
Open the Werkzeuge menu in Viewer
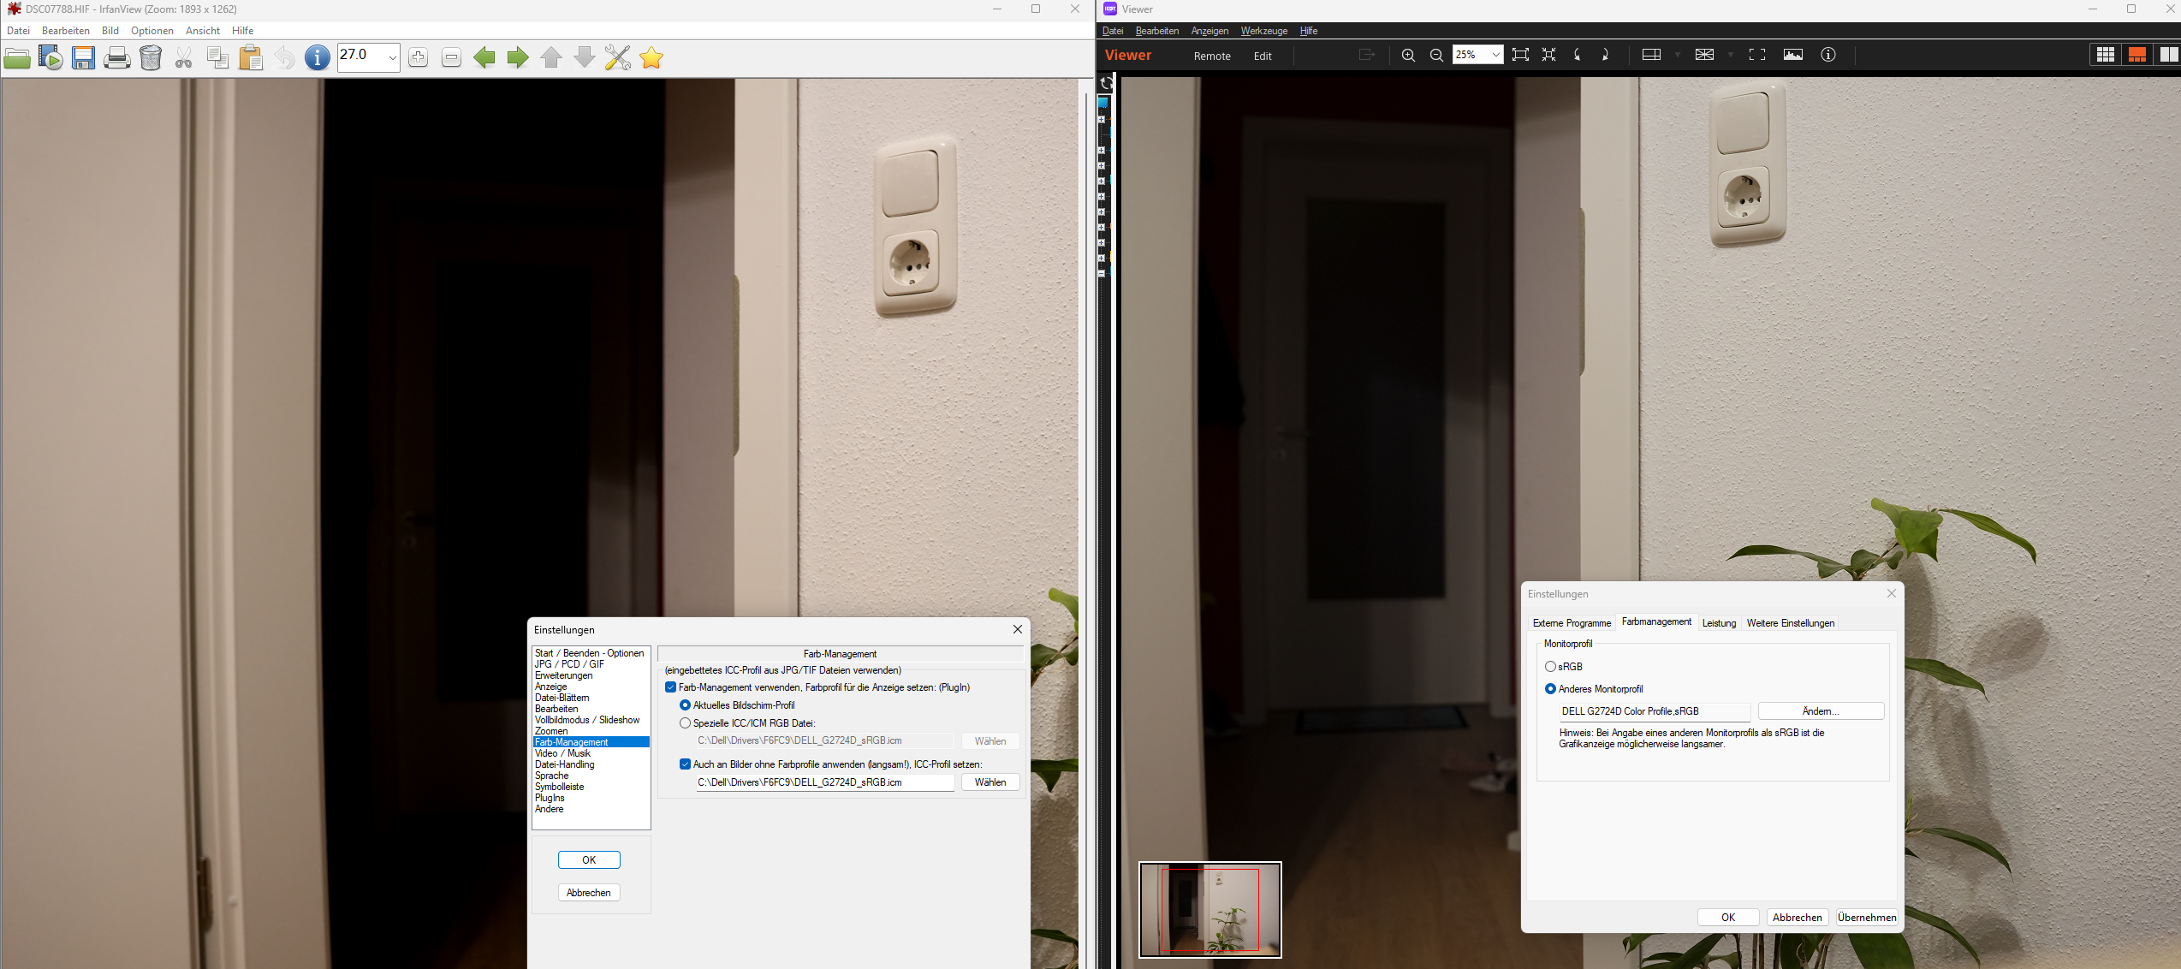tap(1263, 31)
